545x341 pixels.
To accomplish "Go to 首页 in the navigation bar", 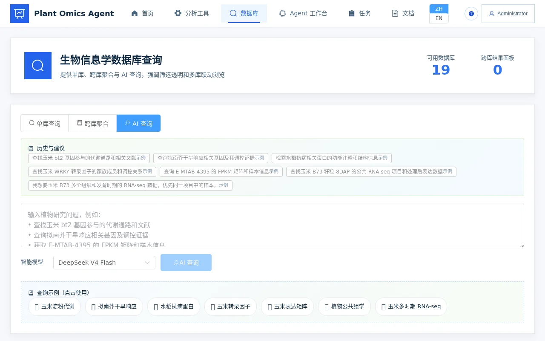I will (x=142, y=13).
